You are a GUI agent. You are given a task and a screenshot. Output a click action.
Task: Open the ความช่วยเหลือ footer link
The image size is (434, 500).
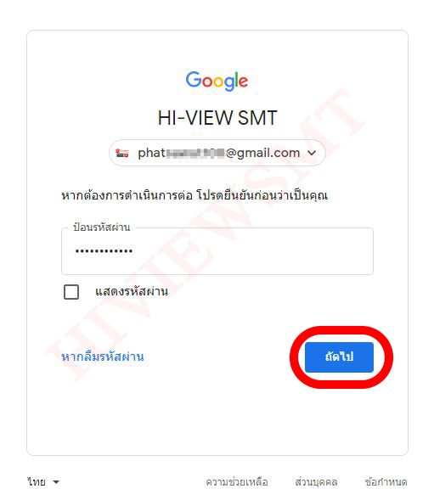[236, 482]
